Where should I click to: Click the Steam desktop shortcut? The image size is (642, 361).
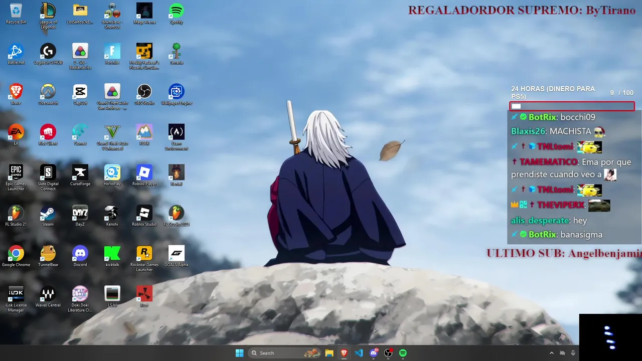(x=48, y=217)
